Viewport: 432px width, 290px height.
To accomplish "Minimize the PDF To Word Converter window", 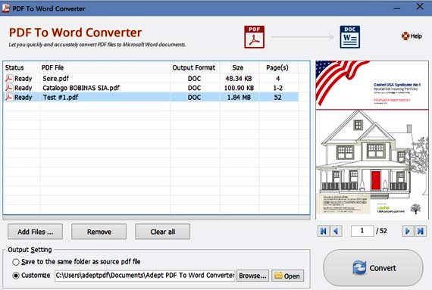I will click(x=397, y=8).
